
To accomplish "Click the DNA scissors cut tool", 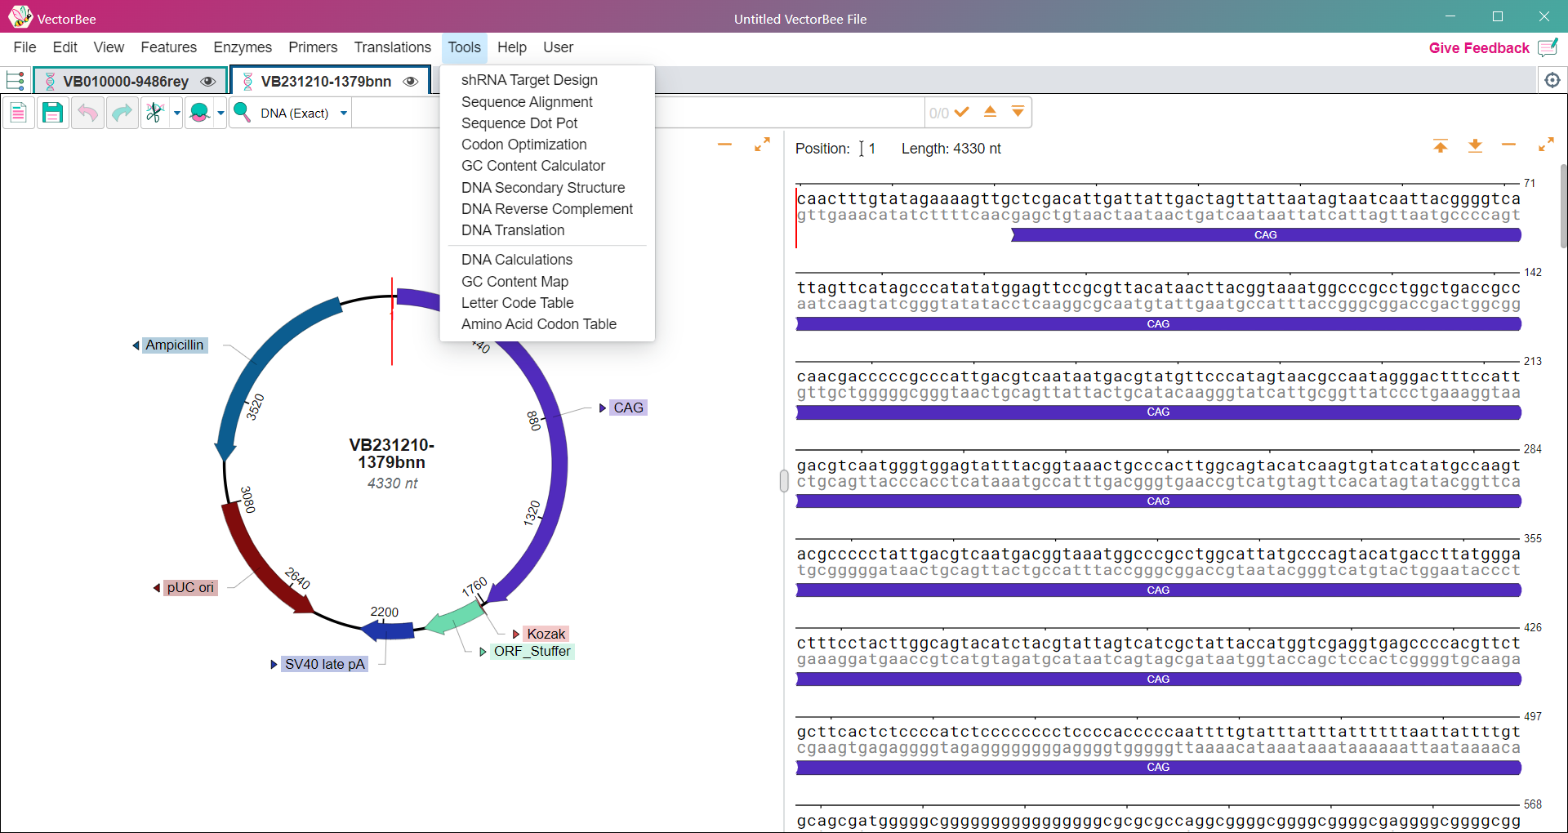I will pyautogui.click(x=154, y=113).
